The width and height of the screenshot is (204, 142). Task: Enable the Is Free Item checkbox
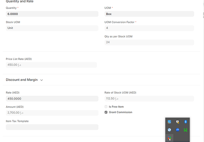coord(106,107)
